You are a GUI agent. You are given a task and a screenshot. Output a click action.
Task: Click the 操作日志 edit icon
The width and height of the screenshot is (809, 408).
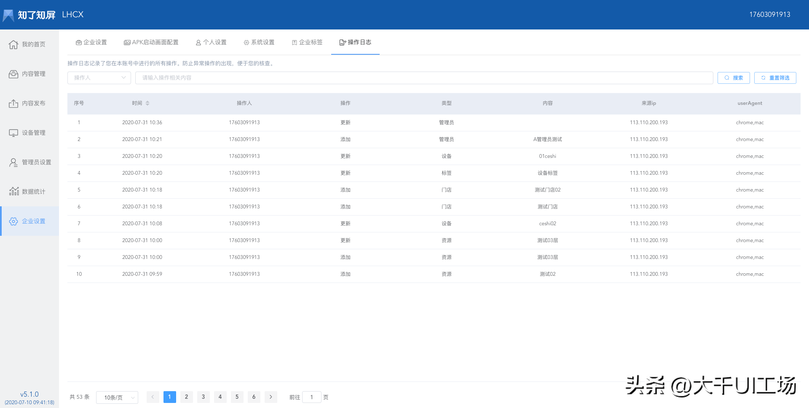(343, 43)
